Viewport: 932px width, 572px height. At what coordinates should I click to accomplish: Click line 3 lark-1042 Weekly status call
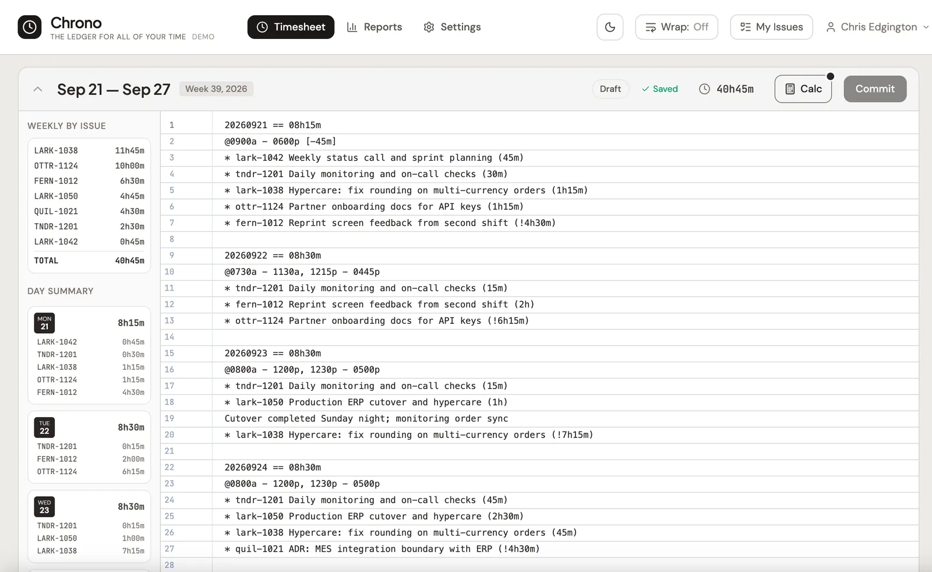point(374,157)
